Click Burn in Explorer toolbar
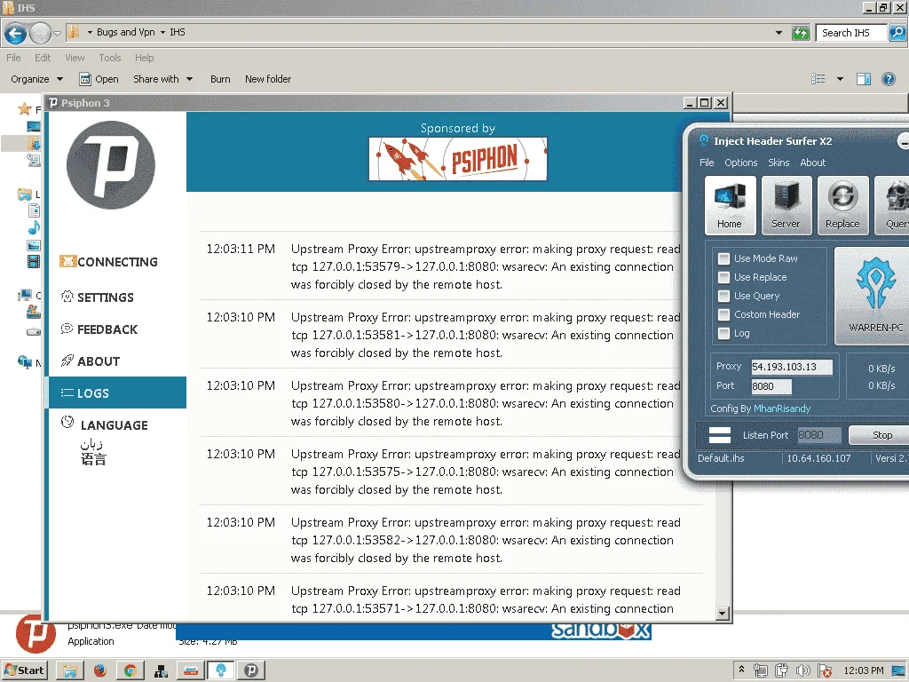 [x=220, y=79]
